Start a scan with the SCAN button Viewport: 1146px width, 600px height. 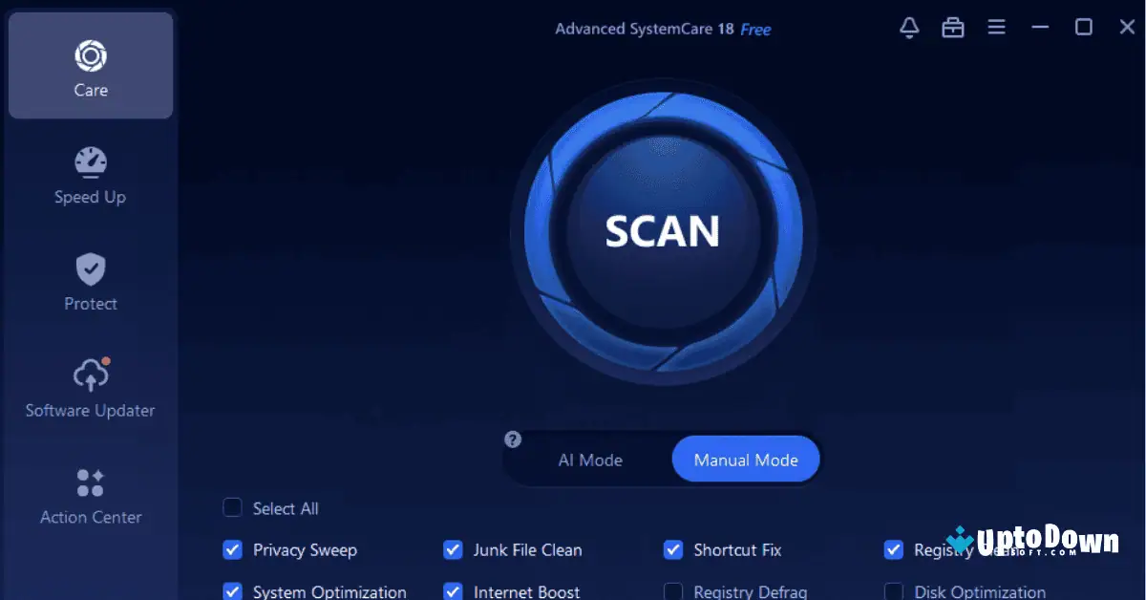(x=663, y=231)
